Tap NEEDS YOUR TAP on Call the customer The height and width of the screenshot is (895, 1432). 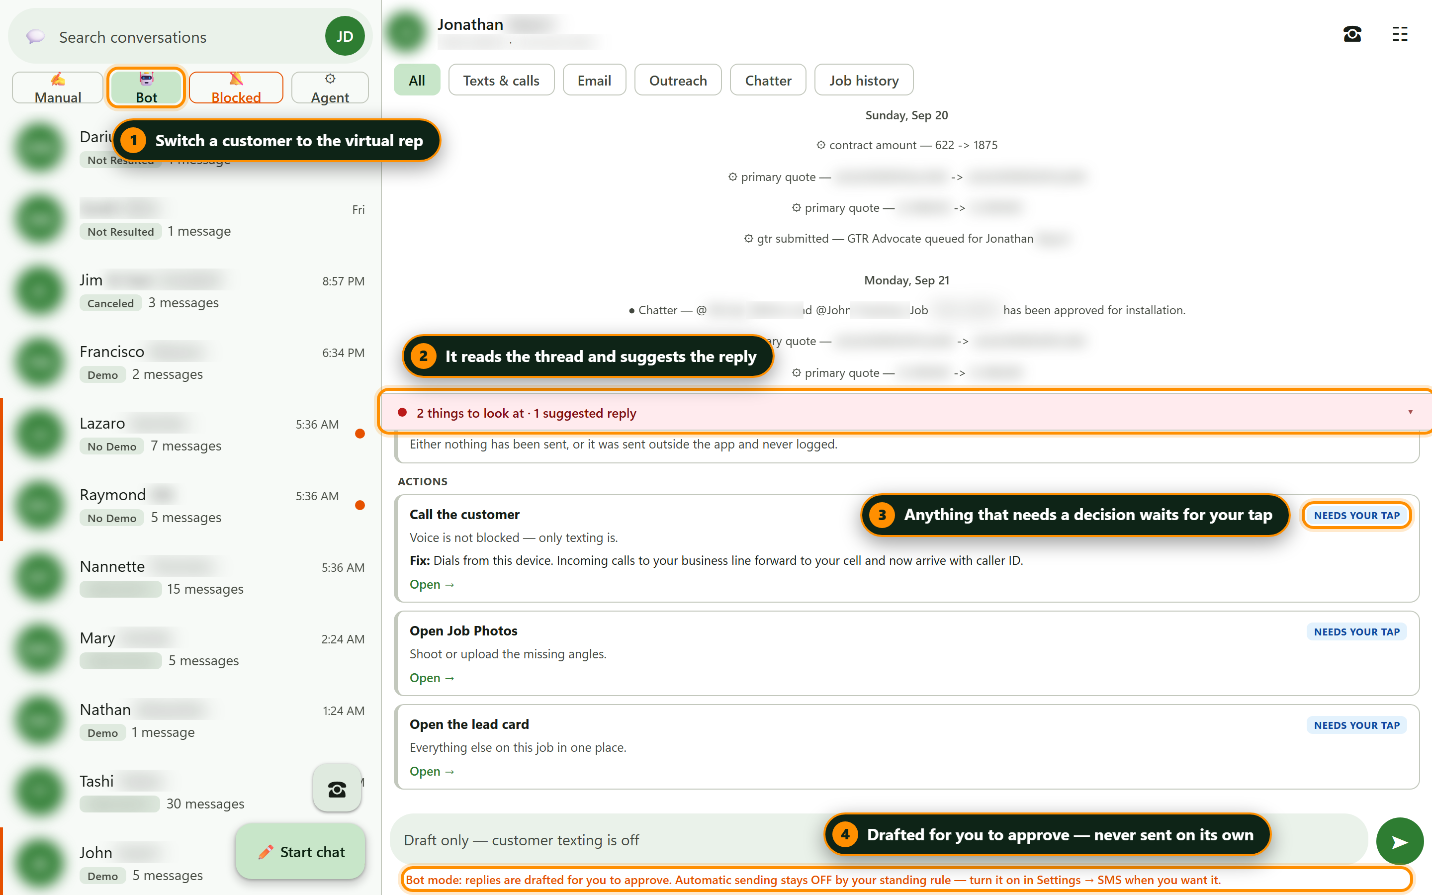click(x=1356, y=515)
